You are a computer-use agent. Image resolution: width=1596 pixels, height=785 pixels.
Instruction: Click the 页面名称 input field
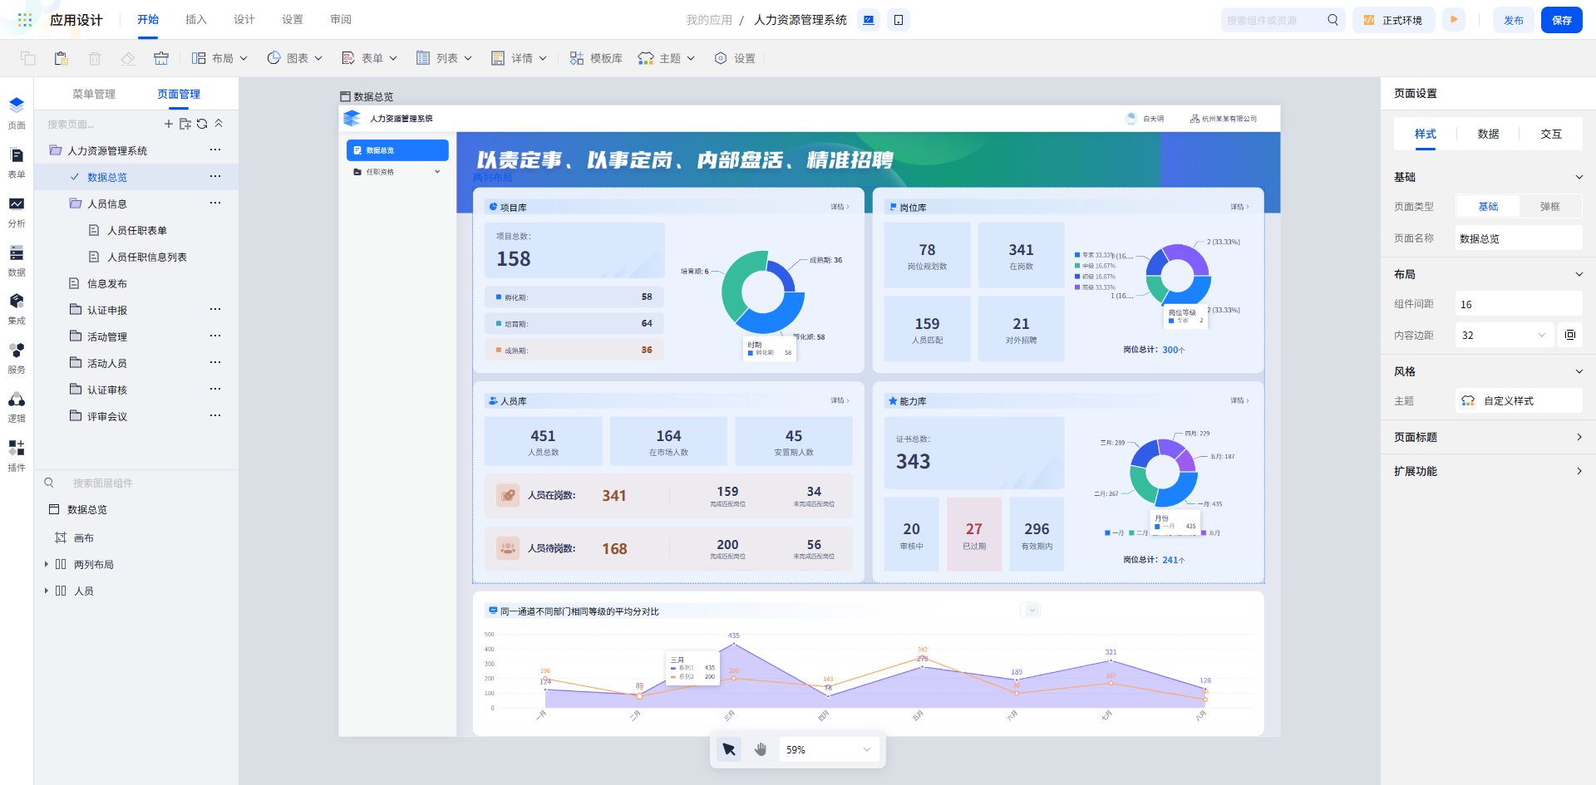click(1518, 238)
